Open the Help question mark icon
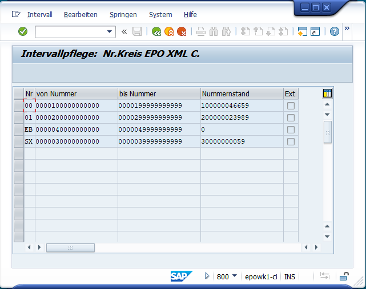 (x=335, y=31)
